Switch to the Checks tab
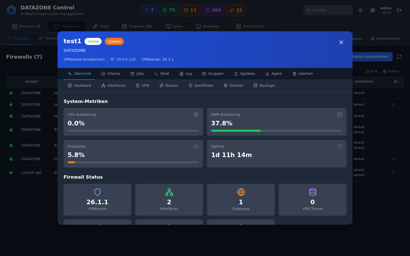Image resolution: width=410 pixels, height=256 pixels. point(110,73)
